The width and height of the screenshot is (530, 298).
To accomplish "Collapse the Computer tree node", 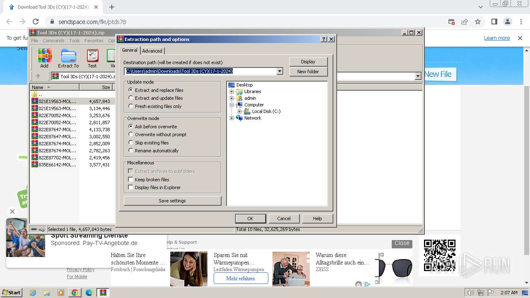I will click(x=231, y=105).
